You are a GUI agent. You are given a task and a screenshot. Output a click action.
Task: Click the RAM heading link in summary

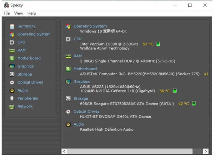point(78,56)
